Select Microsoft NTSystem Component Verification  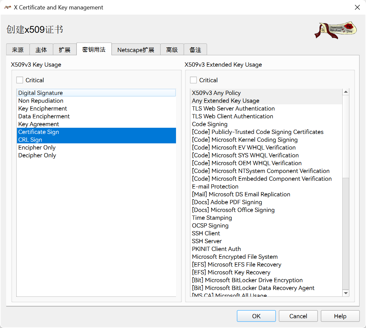click(266, 171)
